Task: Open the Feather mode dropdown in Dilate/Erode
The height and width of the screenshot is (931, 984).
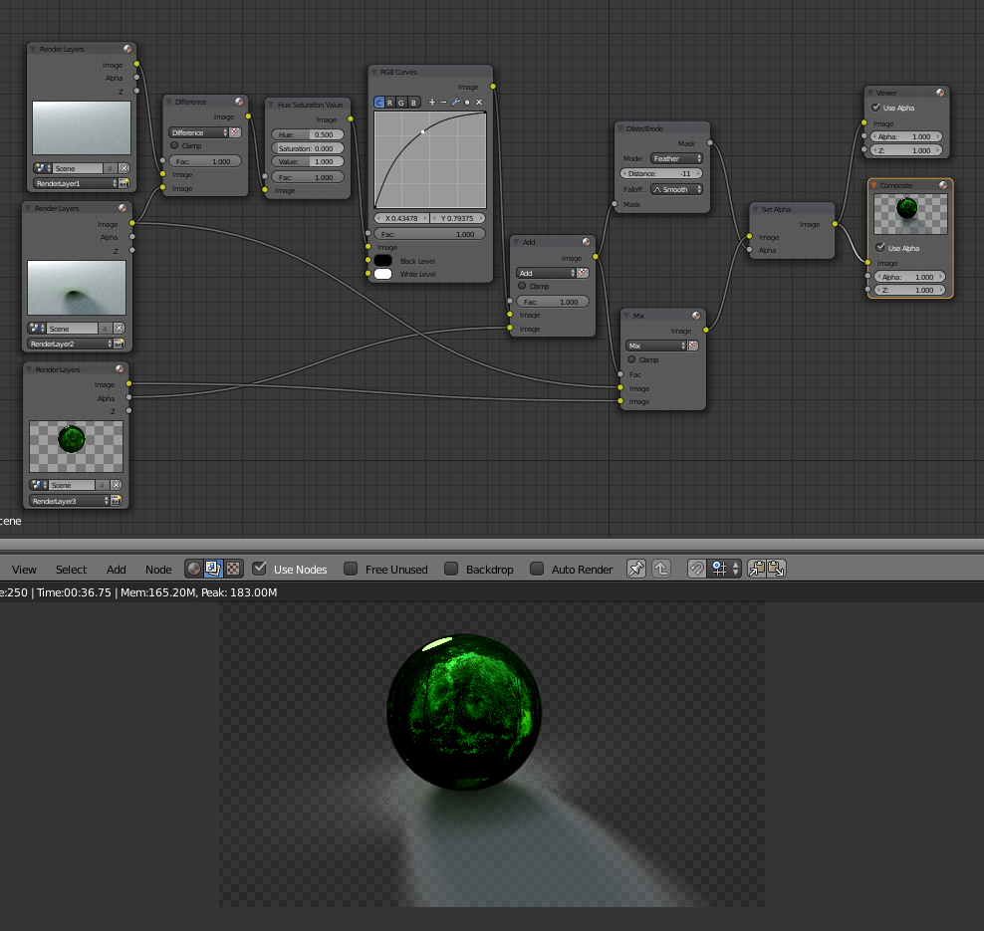Action: click(676, 158)
